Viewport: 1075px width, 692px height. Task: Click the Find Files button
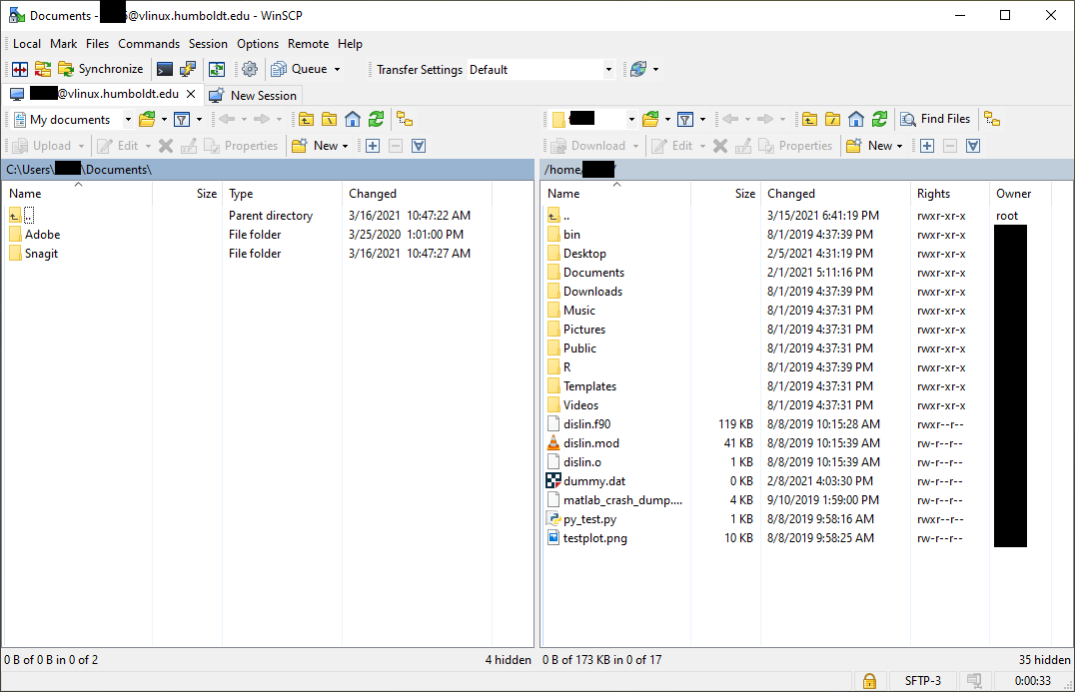[x=936, y=119]
